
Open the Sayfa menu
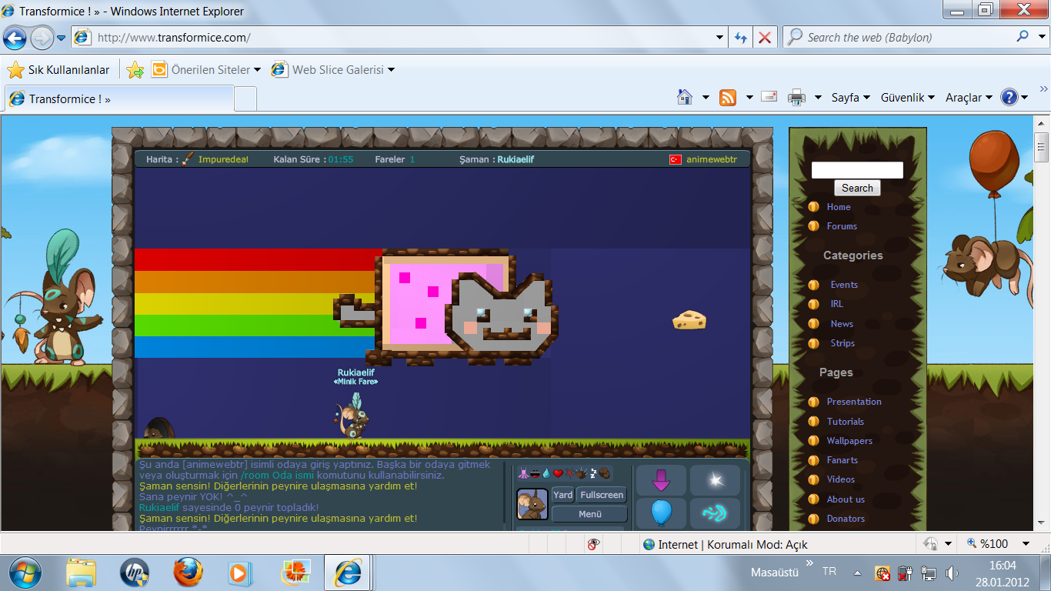850,98
